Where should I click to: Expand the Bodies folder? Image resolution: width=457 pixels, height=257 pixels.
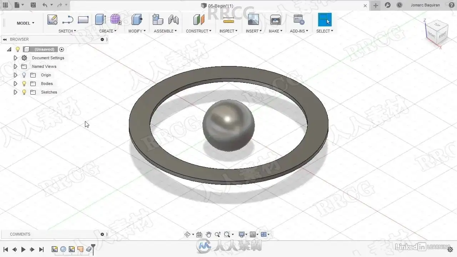pos(15,84)
